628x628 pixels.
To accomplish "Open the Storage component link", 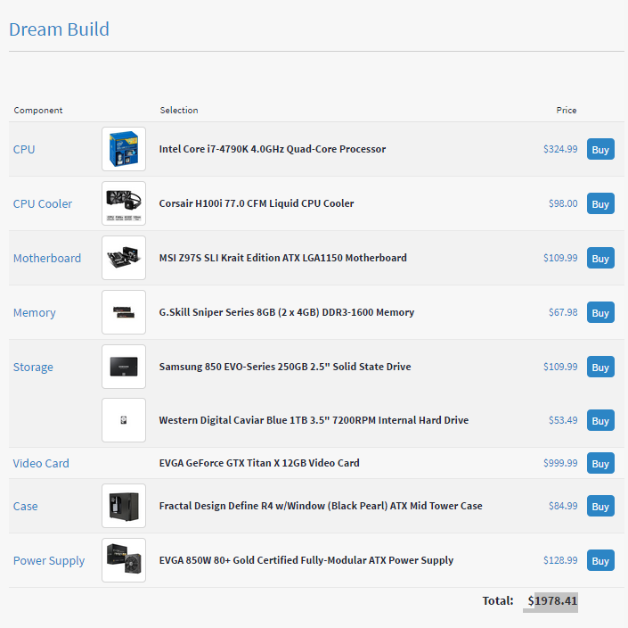I will [33, 367].
